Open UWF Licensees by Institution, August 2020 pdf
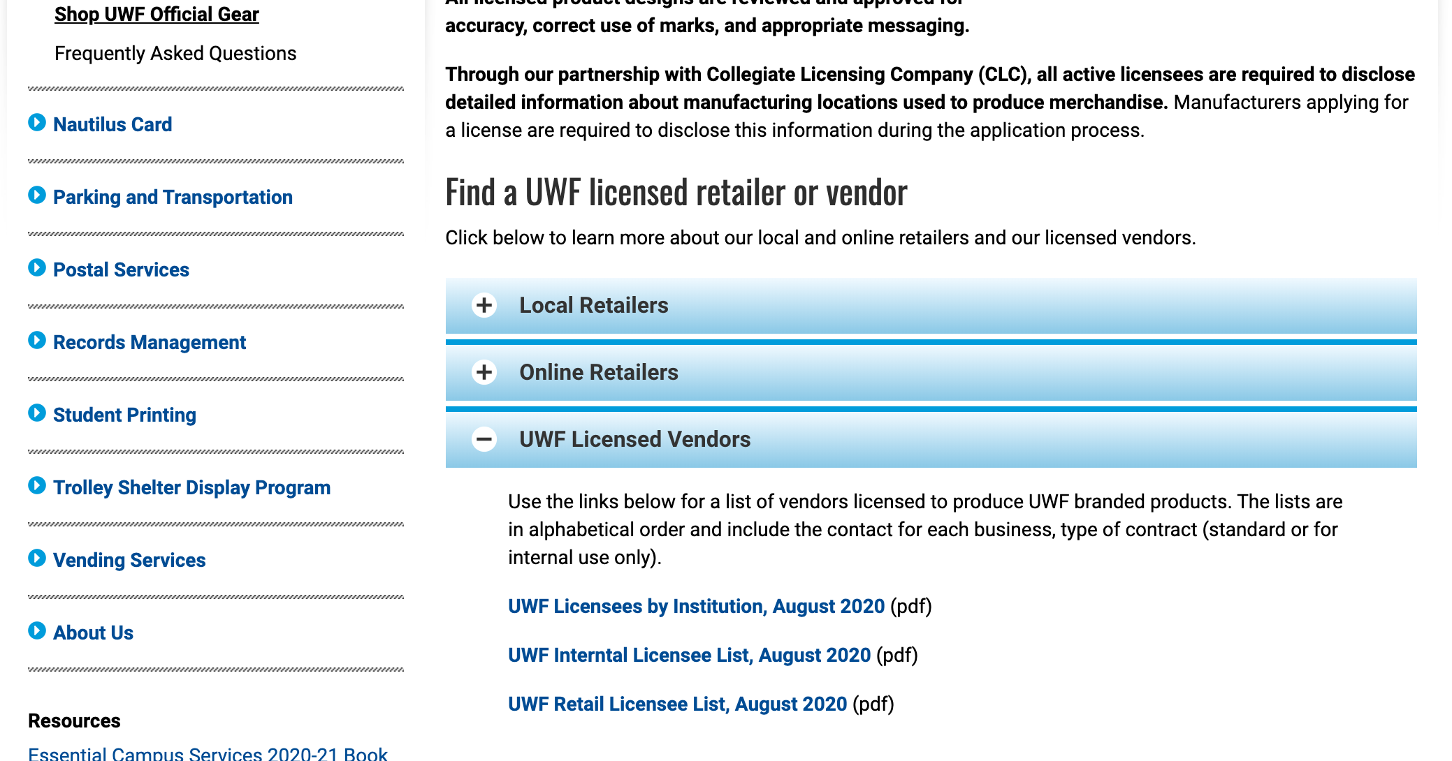 (696, 606)
